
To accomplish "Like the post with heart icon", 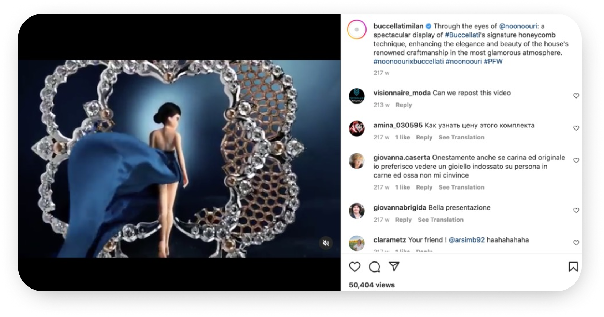I will click(x=355, y=267).
